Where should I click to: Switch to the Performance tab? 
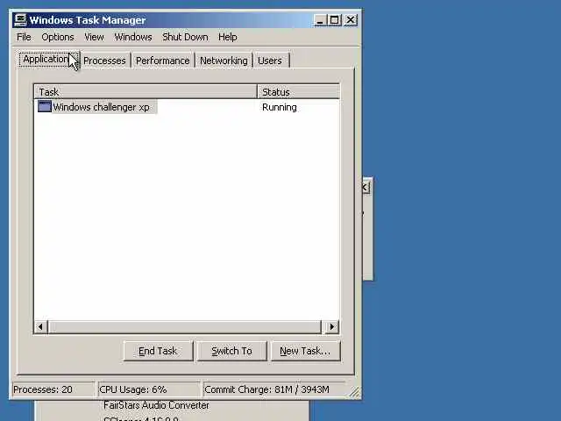(162, 61)
